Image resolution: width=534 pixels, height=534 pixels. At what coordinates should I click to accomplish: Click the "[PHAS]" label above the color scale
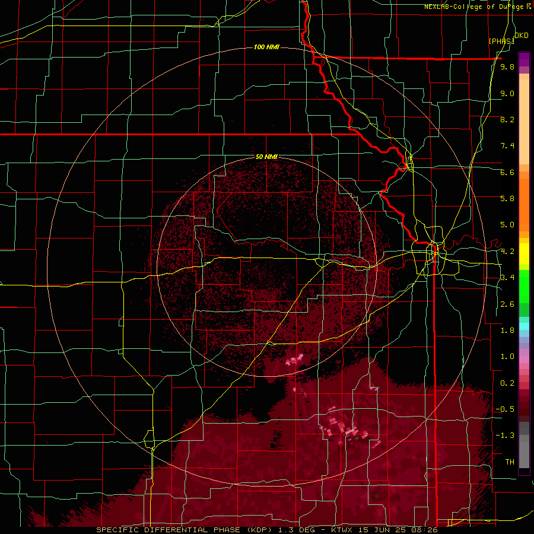(501, 41)
